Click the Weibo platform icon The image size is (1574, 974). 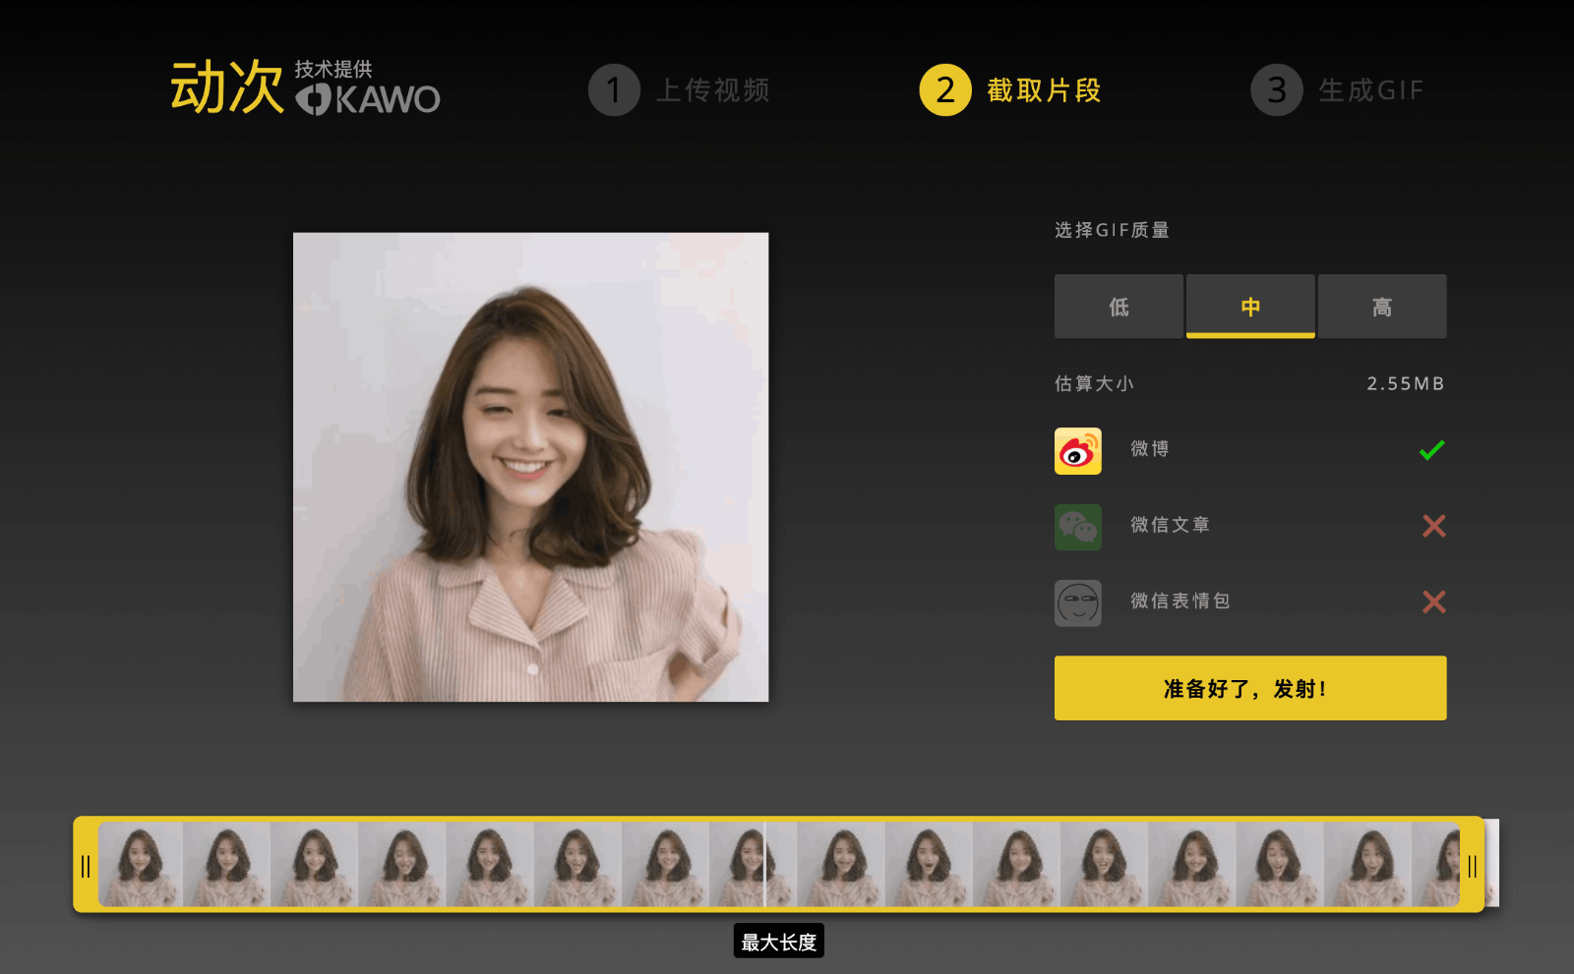(1077, 451)
